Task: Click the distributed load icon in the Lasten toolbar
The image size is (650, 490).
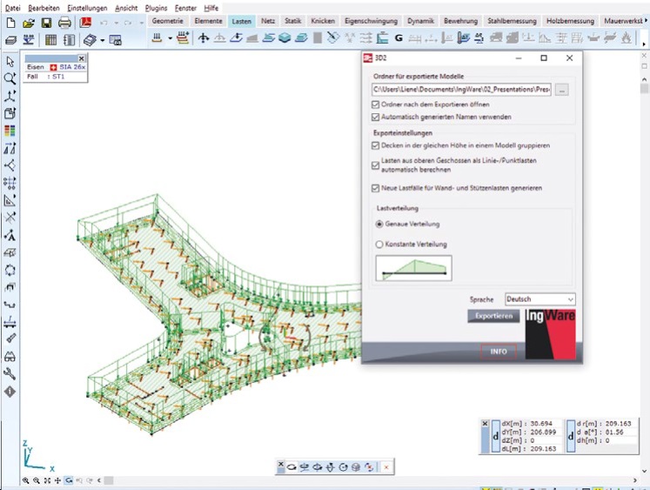Action: pos(157,38)
